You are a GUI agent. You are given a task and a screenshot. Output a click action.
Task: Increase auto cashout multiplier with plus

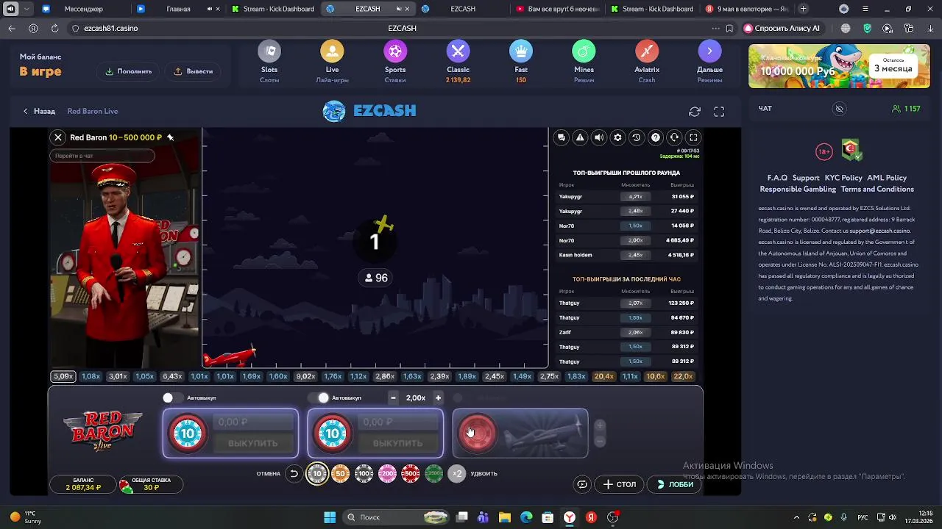pyautogui.click(x=438, y=397)
